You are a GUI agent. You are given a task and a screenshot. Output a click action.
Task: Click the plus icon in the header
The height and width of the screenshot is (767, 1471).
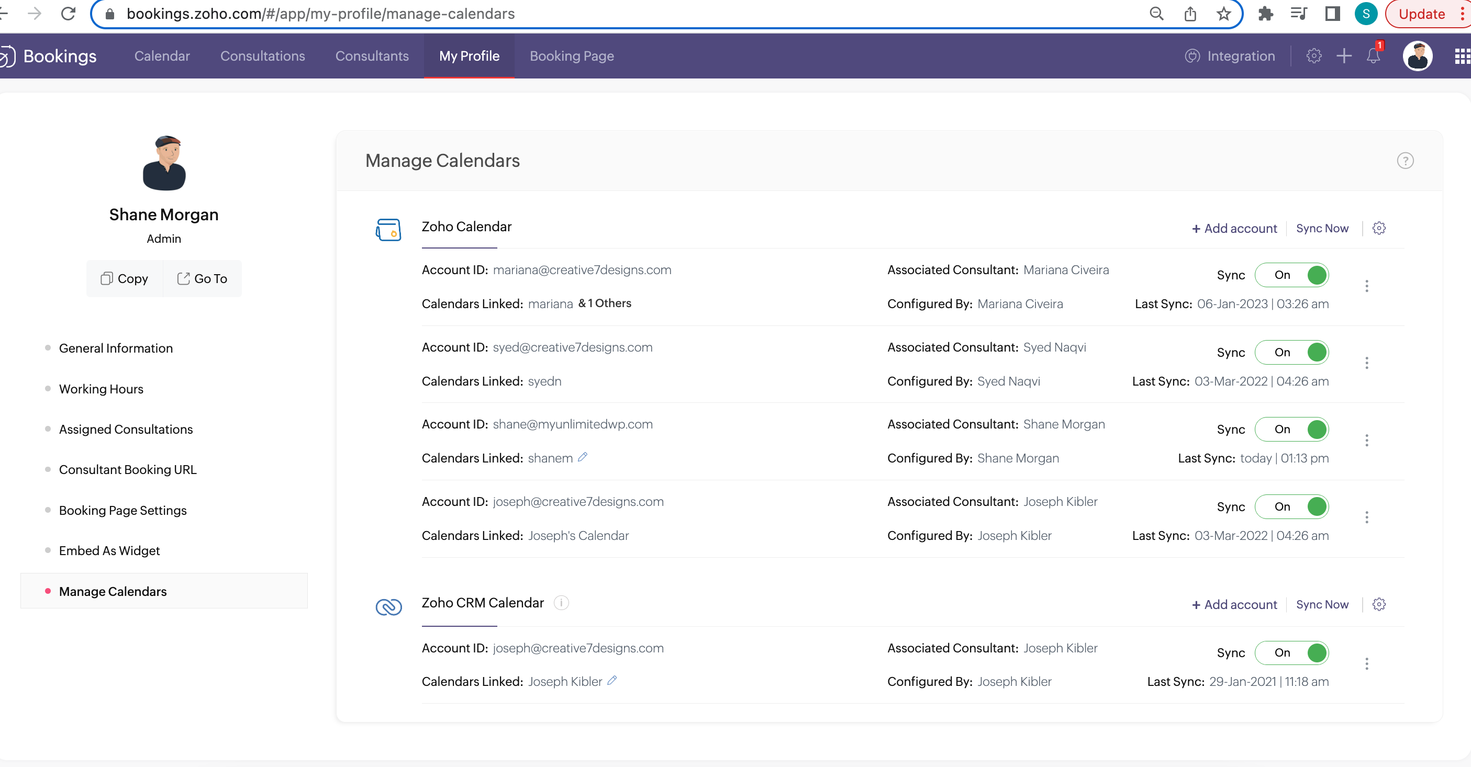pyautogui.click(x=1344, y=56)
